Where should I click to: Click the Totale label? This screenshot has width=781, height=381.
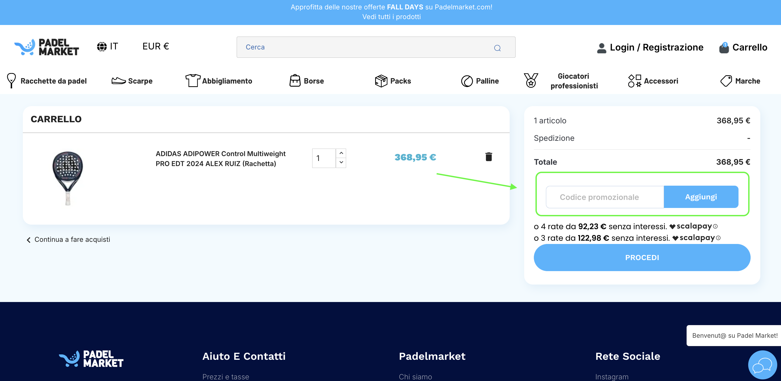pos(545,162)
